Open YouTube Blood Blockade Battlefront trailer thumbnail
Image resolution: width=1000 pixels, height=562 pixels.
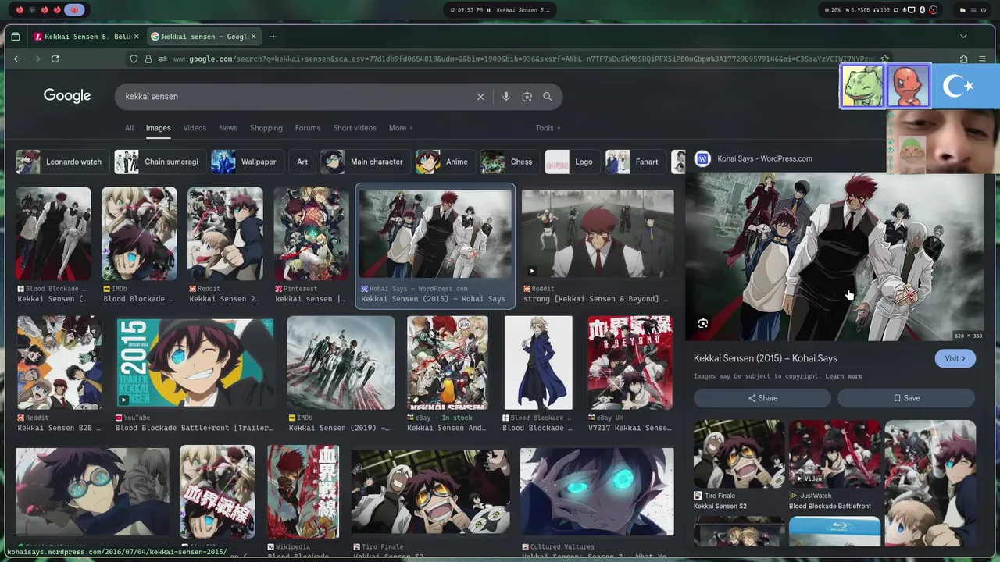195,363
